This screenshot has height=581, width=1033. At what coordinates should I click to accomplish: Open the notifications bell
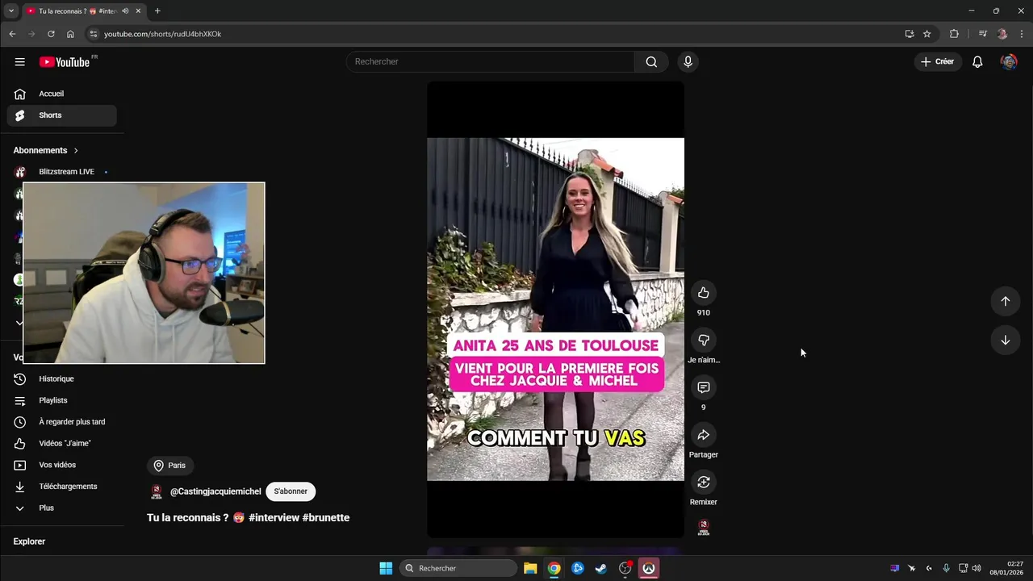(x=977, y=62)
